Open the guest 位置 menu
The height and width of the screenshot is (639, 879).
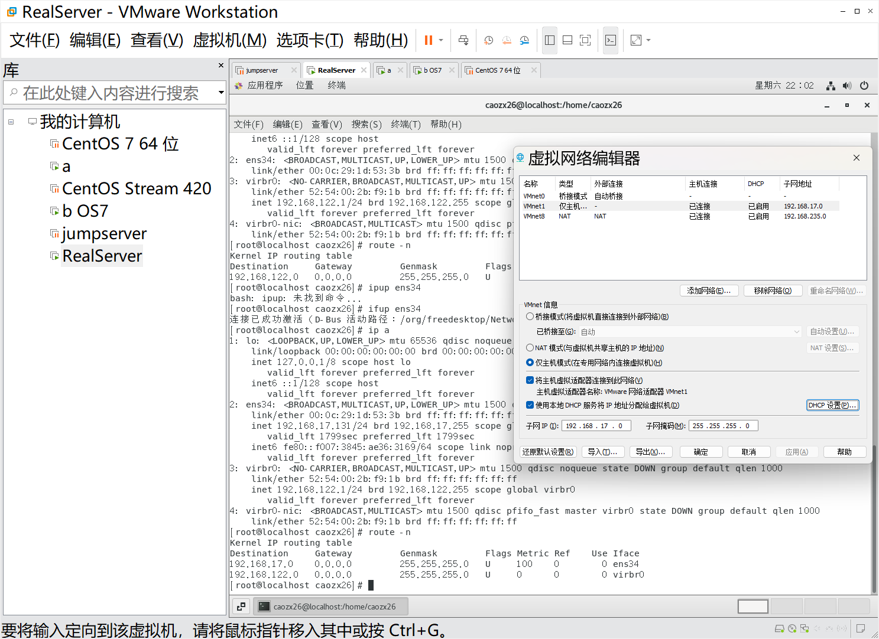305,86
